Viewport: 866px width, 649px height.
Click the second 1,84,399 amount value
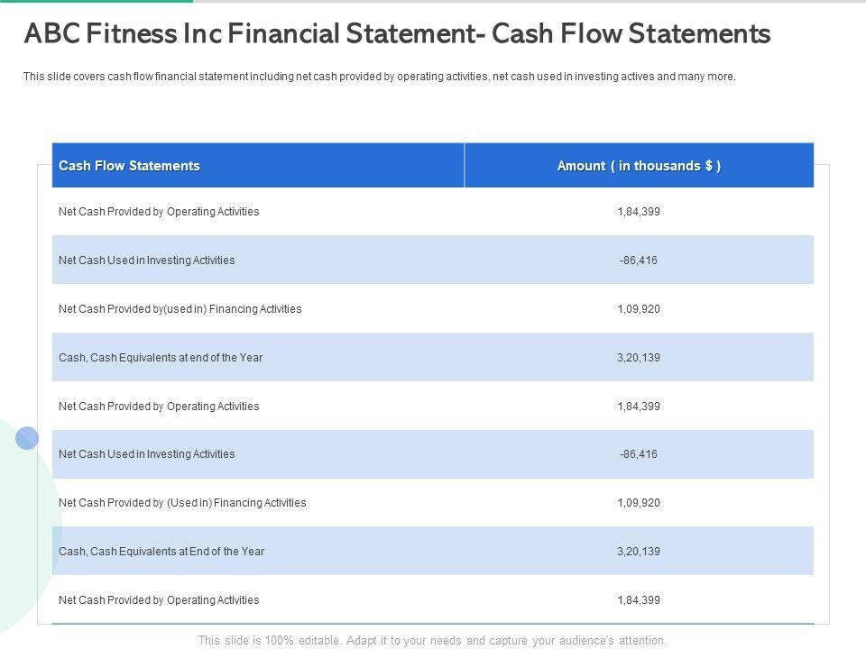point(639,407)
